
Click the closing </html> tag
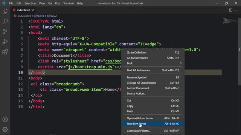37,106
